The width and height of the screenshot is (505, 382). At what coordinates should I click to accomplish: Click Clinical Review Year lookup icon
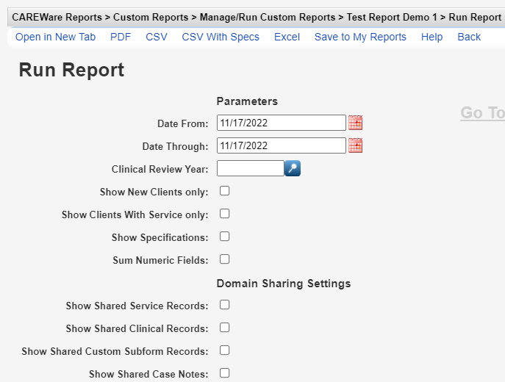click(293, 168)
